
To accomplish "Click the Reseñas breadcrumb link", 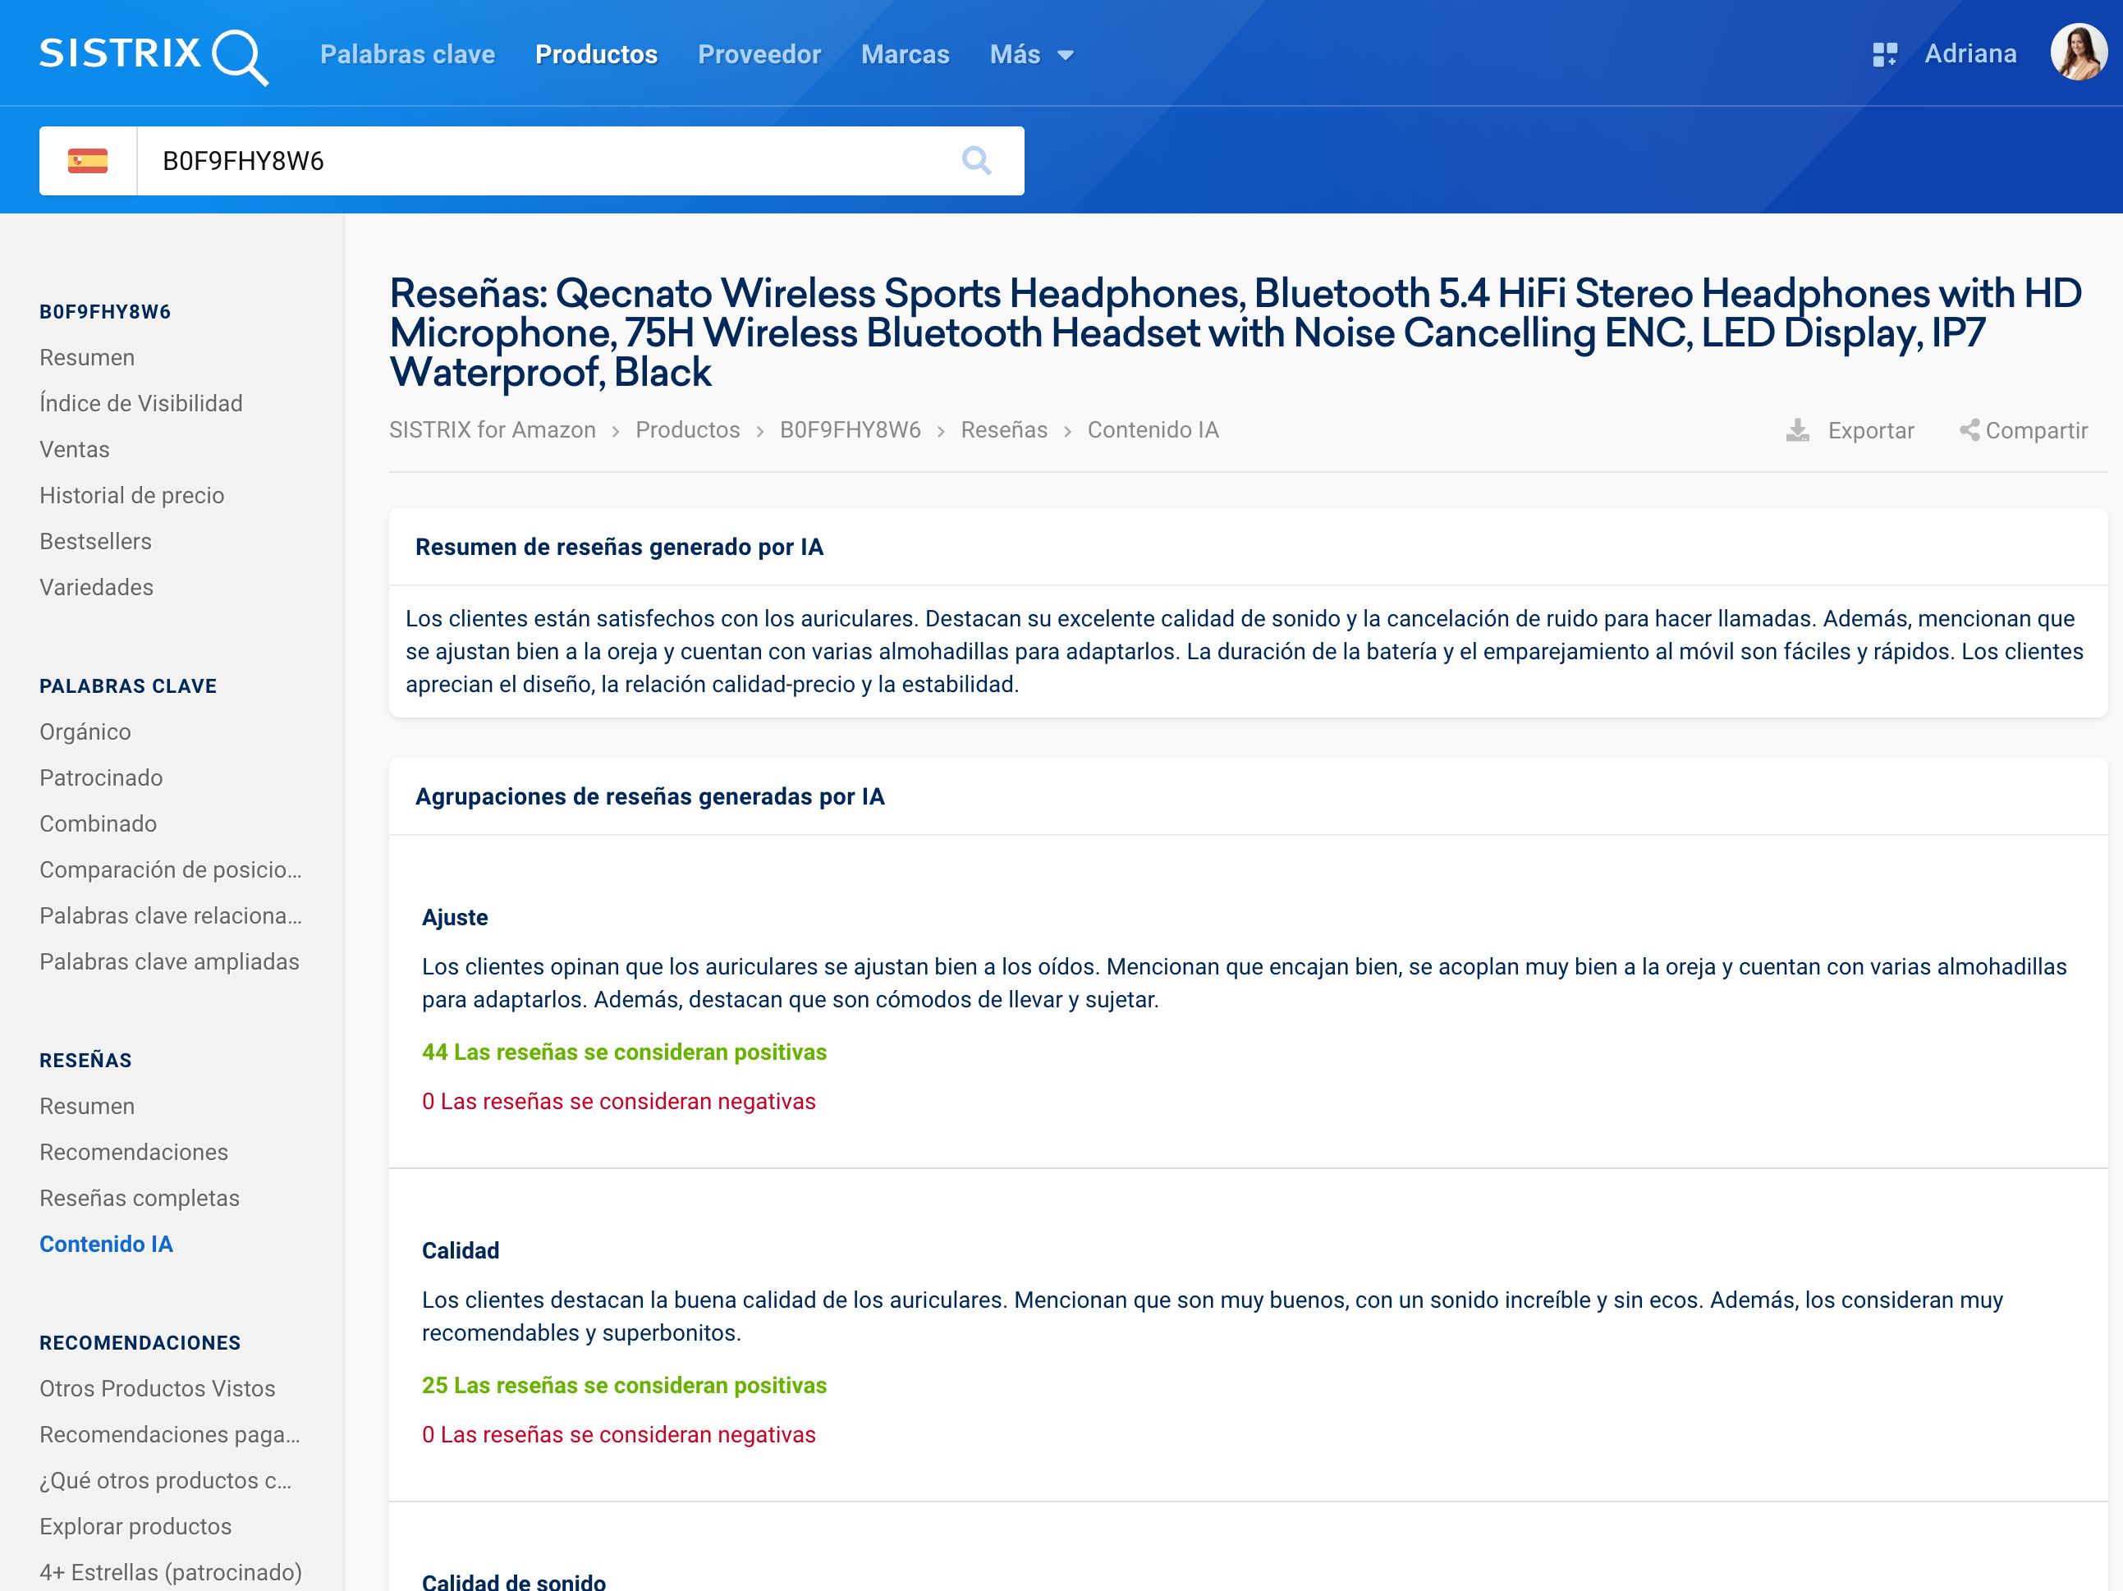I will [1003, 430].
